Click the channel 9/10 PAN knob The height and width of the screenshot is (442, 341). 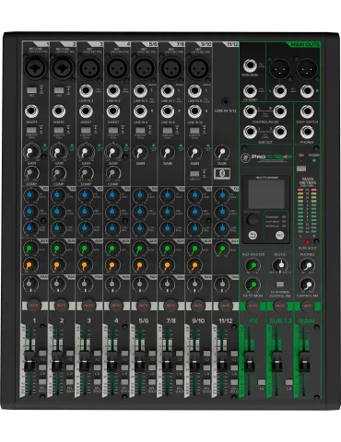coord(194,284)
